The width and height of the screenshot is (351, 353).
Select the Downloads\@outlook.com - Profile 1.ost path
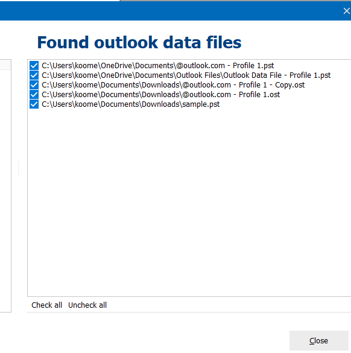click(160, 95)
